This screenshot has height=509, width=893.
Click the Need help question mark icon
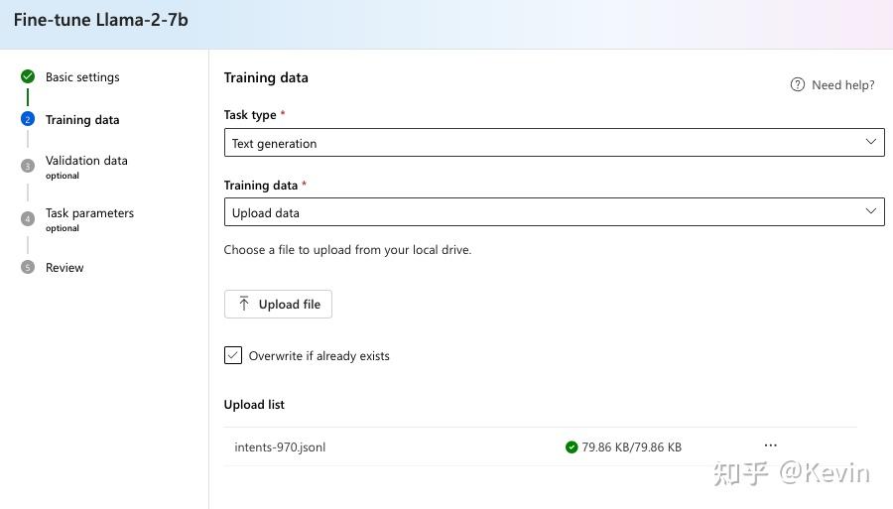(798, 84)
